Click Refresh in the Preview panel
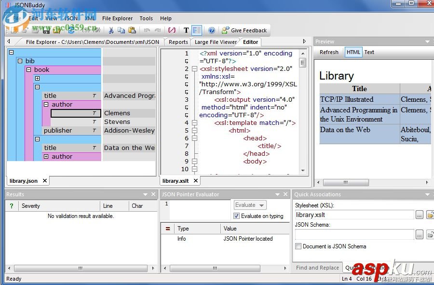The height and width of the screenshot is (285, 434). point(329,52)
